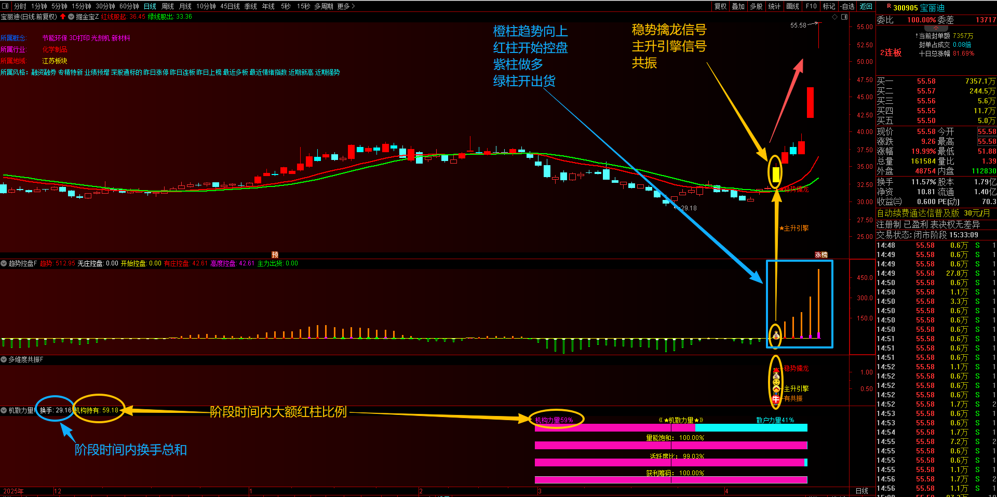Switch to the 周线 chart
This screenshot has height=497, width=997.
[x=168, y=6]
